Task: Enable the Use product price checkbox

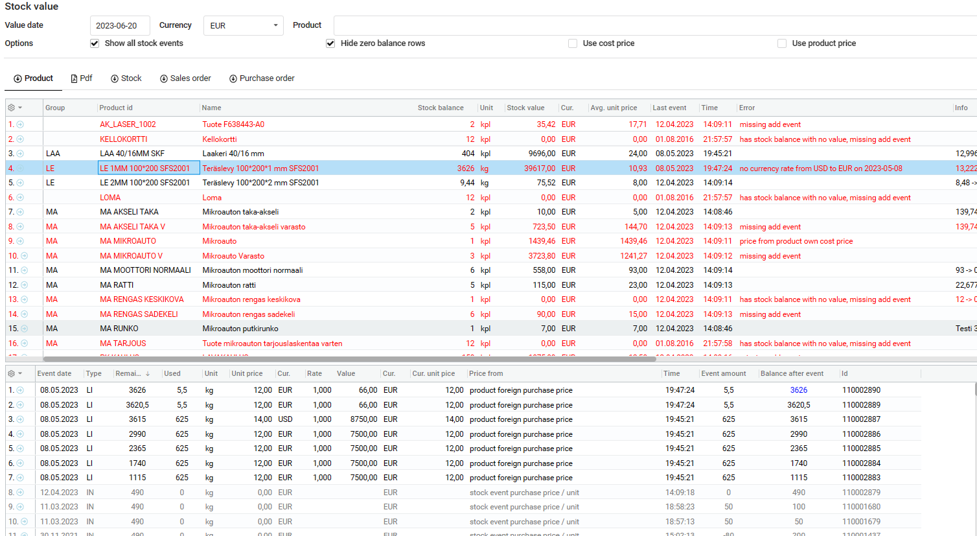Action: point(782,43)
